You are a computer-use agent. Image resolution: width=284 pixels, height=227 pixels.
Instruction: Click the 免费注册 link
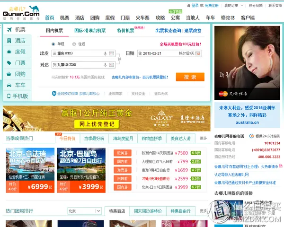coord(212,5)
